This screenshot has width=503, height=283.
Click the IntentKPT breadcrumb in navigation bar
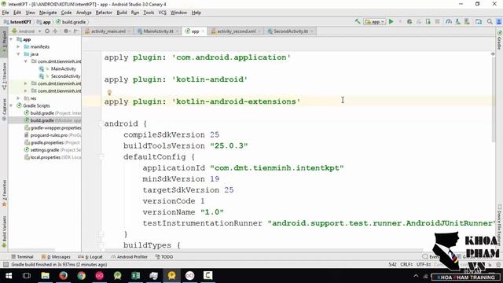pos(17,22)
